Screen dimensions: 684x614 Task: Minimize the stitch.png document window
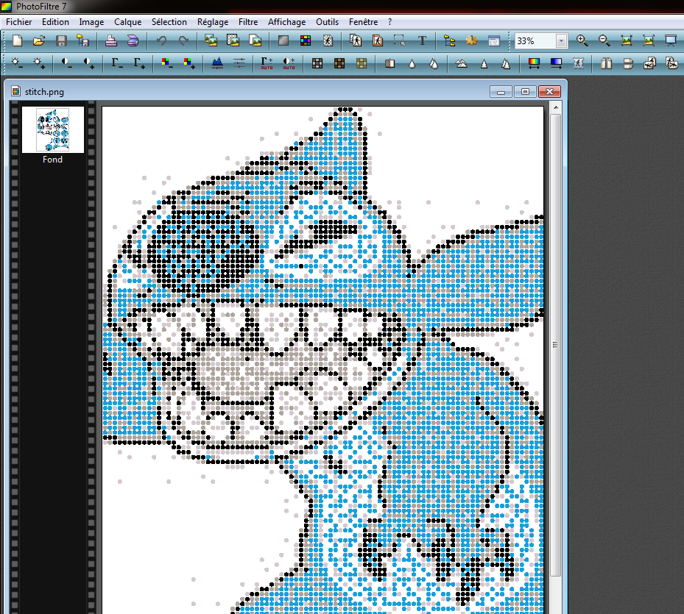[x=501, y=92]
